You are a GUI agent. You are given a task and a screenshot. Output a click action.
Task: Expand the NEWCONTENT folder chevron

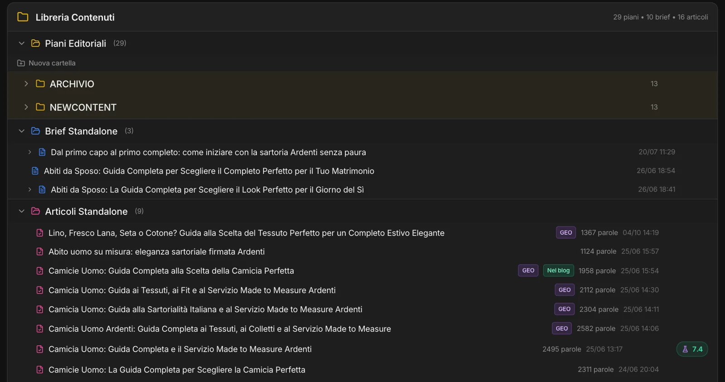[x=26, y=107]
